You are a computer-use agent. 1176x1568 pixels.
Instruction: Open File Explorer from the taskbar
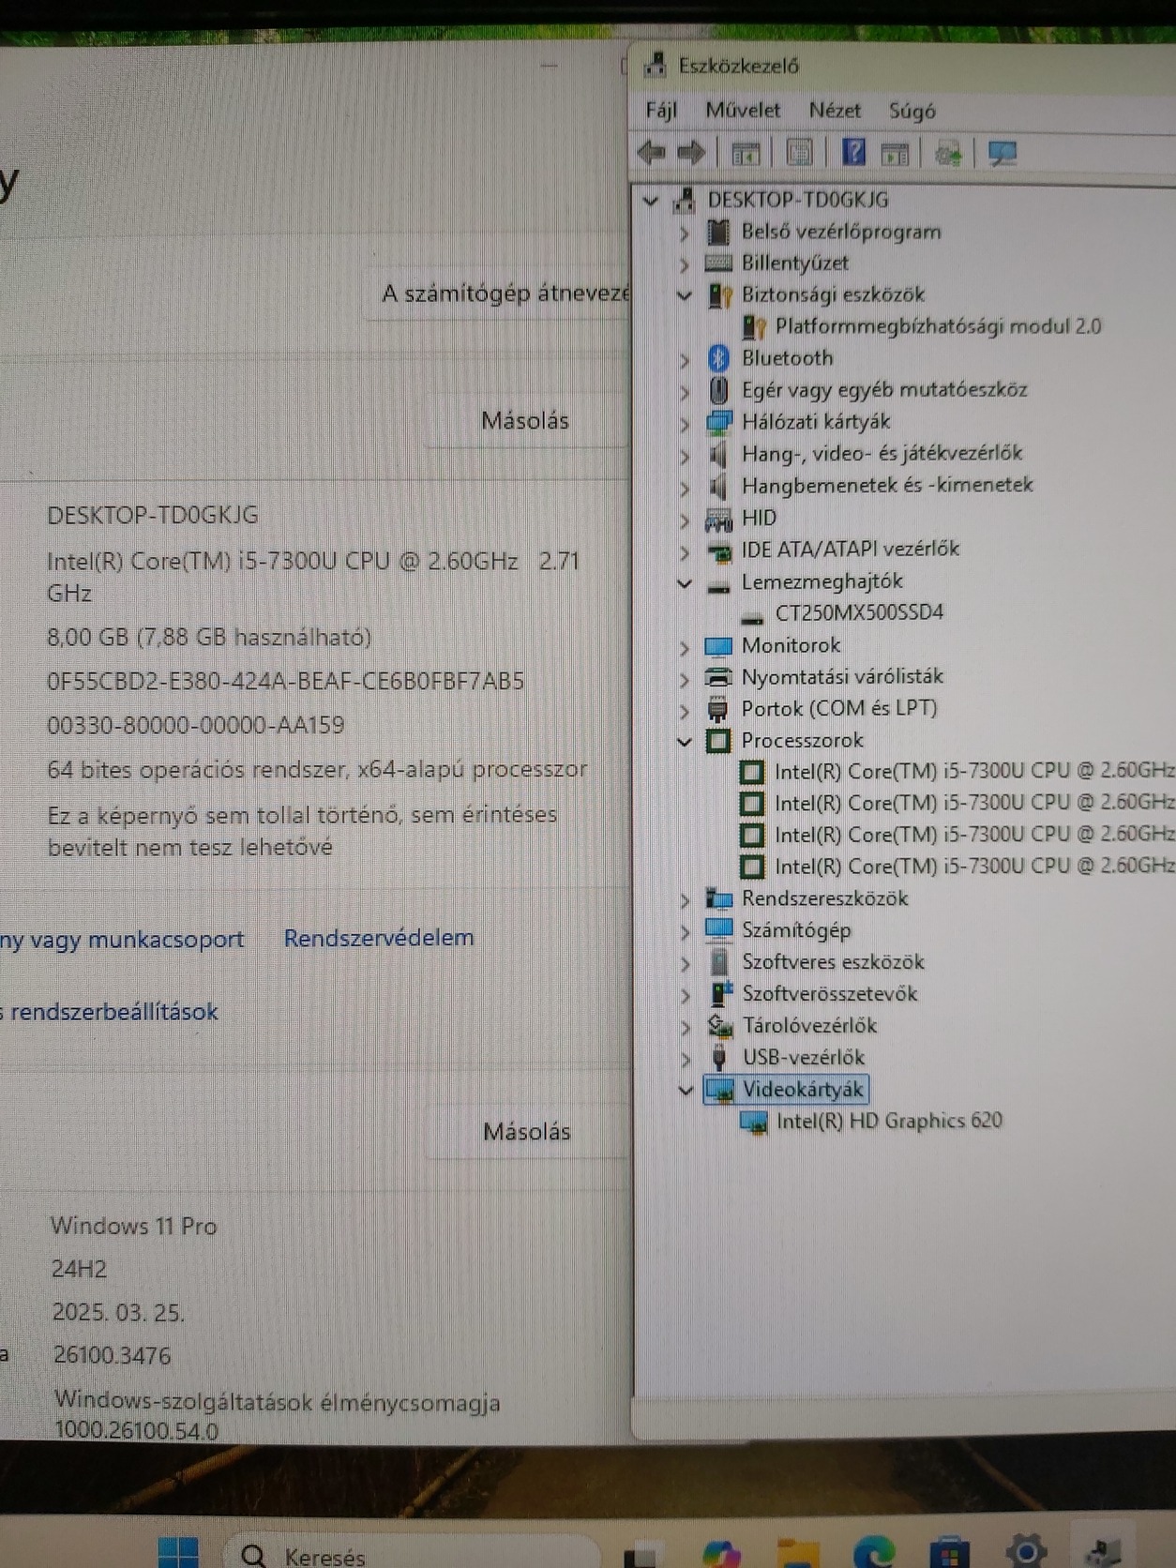point(797,1553)
